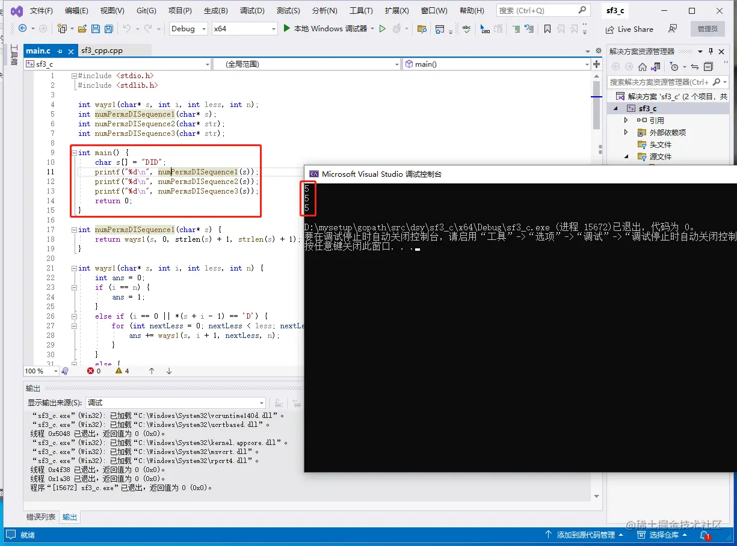The image size is (737, 546).
Task: Click the status bar feedback box icon
Action: coord(11,535)
